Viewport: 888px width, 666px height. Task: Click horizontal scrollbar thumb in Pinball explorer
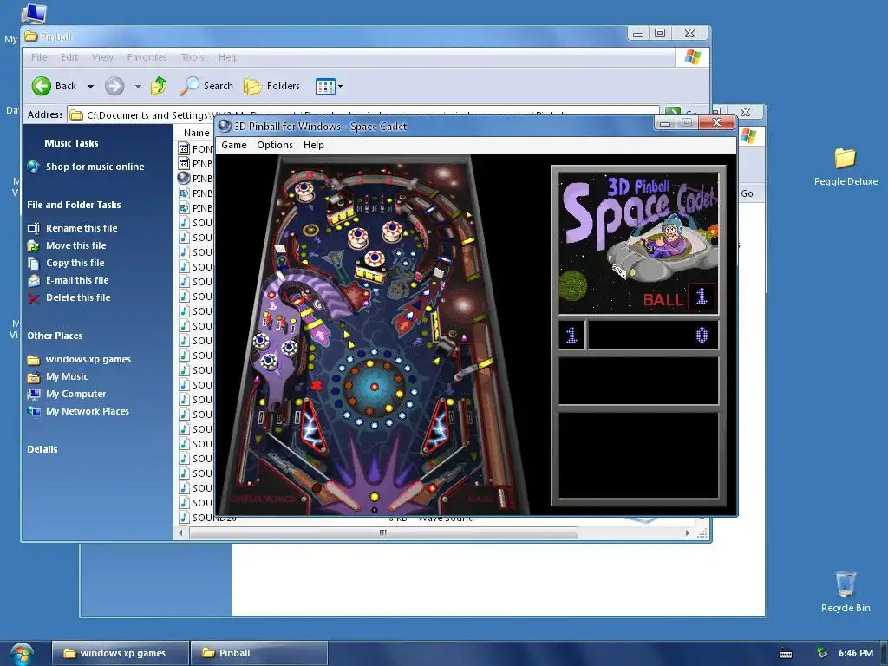click(383, 533)
